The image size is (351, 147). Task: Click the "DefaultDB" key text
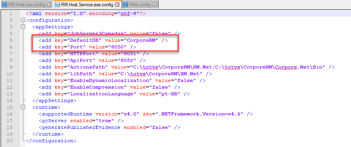pos(85,40)
